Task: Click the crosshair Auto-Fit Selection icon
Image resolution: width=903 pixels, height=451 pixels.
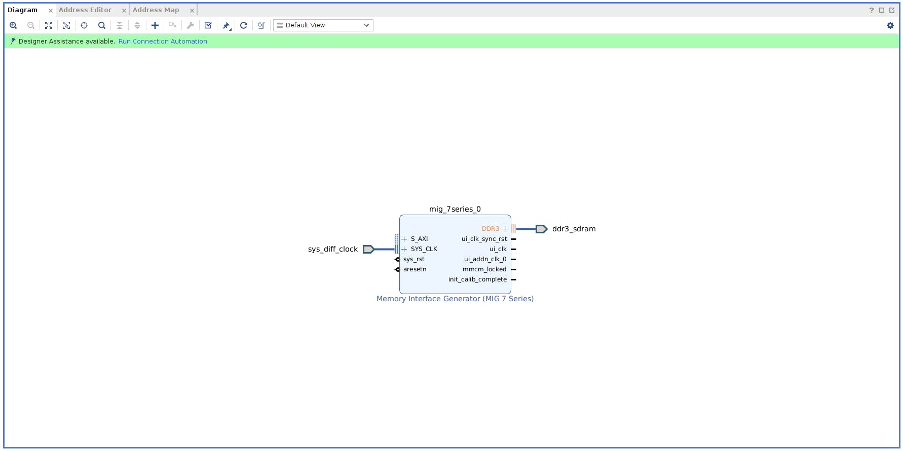Action: (84, 25)
